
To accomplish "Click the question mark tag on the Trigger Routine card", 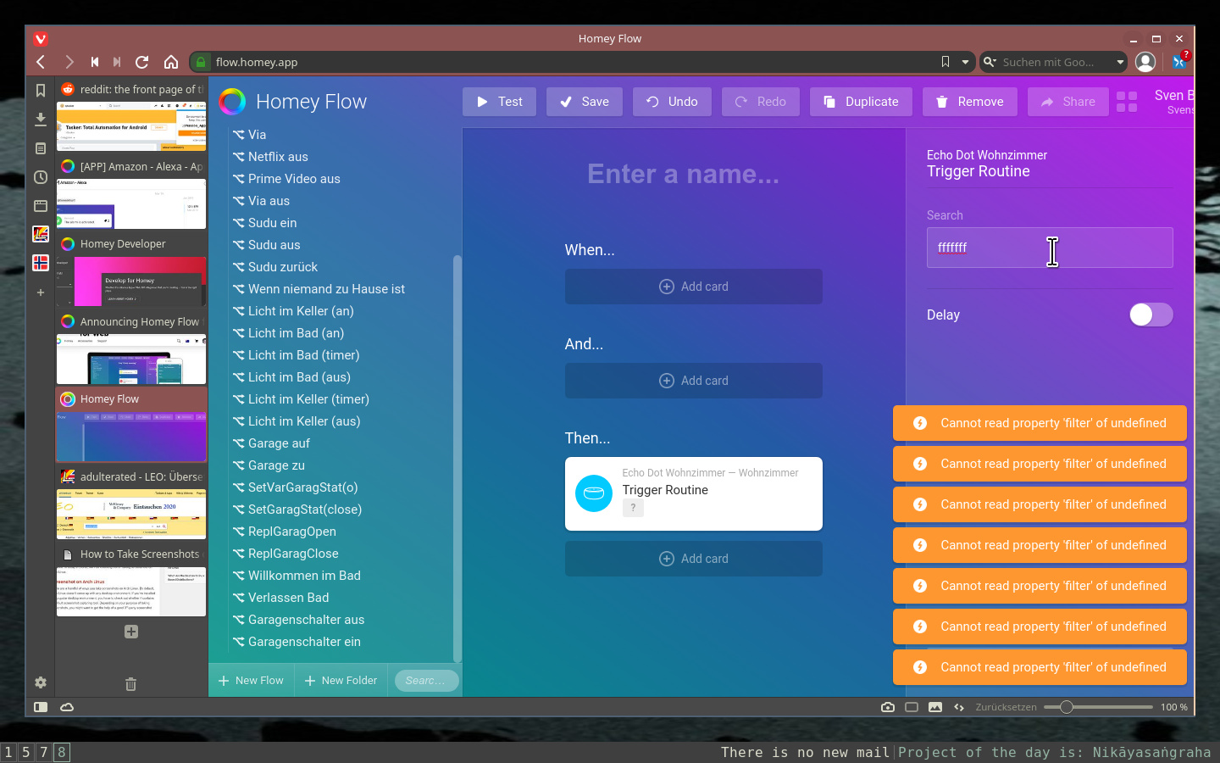I will 633,508.
